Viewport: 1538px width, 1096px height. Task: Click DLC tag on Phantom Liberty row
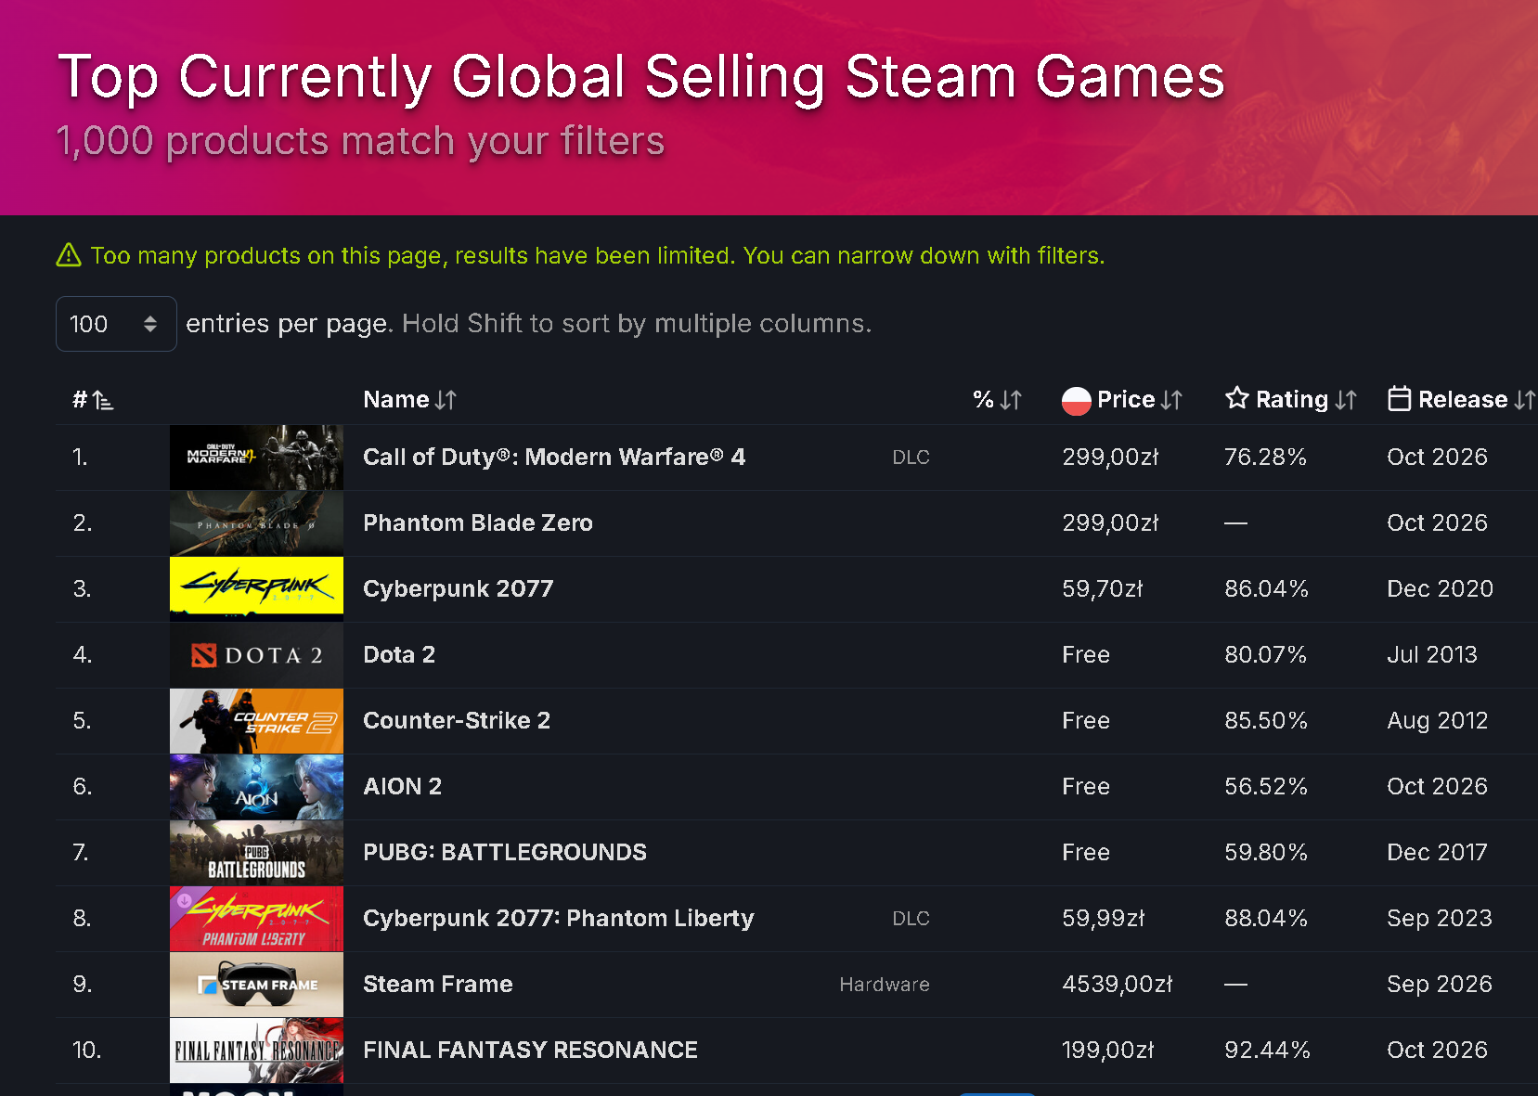(911, 919)
